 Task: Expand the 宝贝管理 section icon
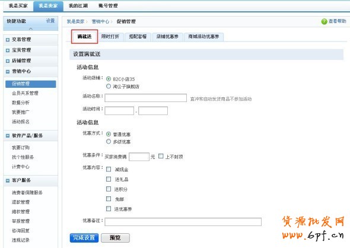(x=8, y=50)
